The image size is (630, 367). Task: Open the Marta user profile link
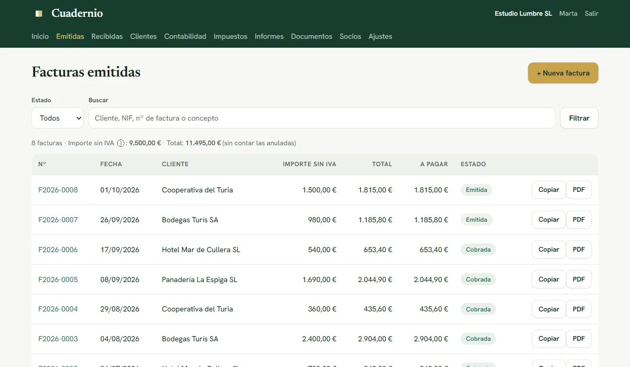tap(568, 14)
